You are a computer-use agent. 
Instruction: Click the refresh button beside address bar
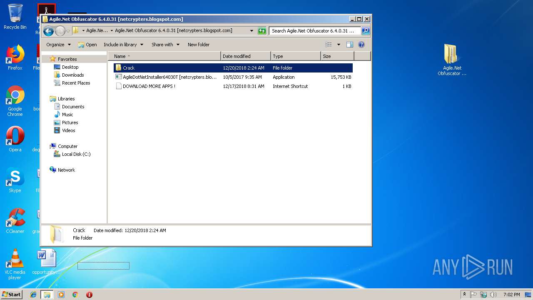point(262,31)
